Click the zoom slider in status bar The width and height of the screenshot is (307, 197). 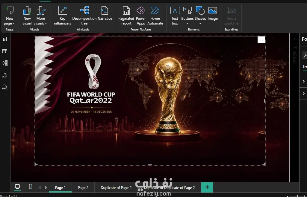pos(298,196)
